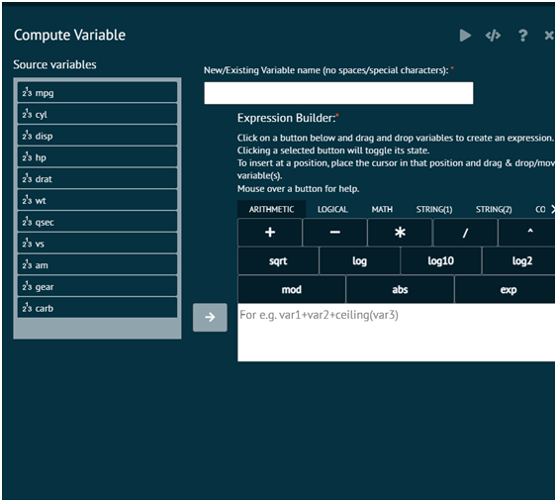Toggle the caret power button
This screenshot has width=557, height=502.
click(527, 232)
